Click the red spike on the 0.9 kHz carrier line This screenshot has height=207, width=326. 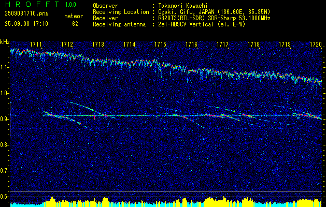coord(95,117)
